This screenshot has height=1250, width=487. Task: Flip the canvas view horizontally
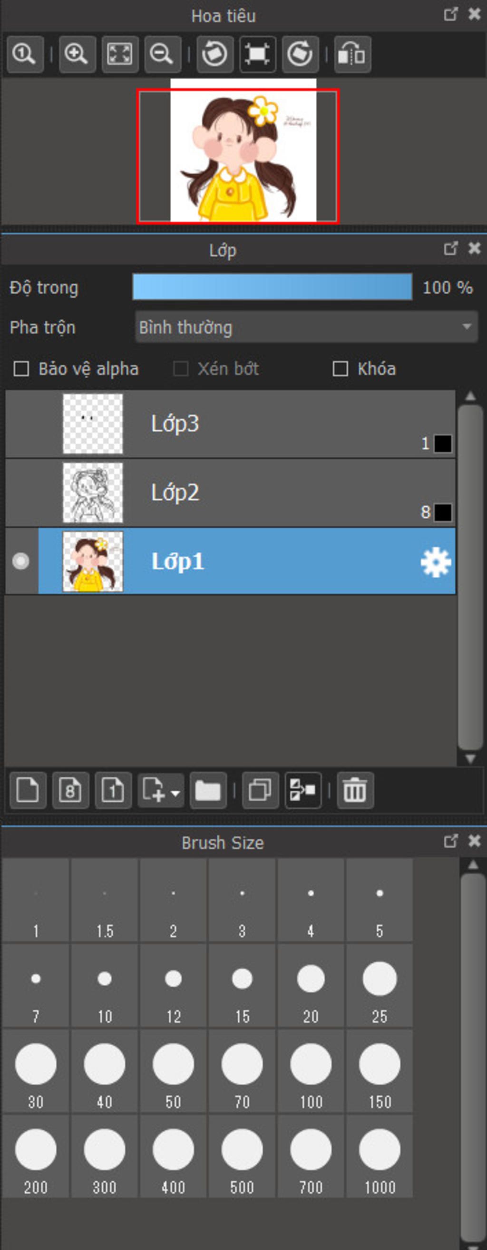[x=352, y=54]
